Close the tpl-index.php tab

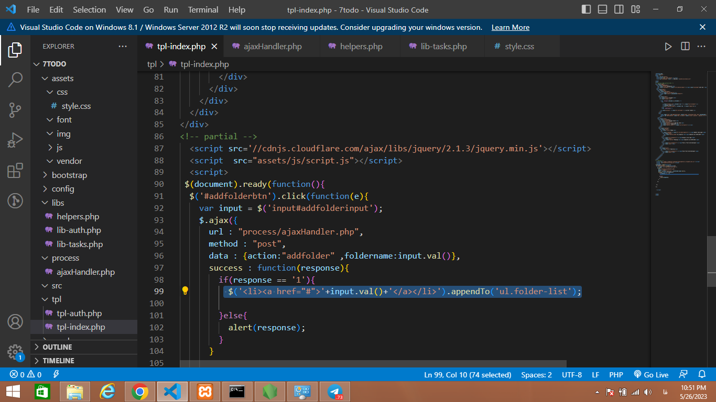point(214,47)
